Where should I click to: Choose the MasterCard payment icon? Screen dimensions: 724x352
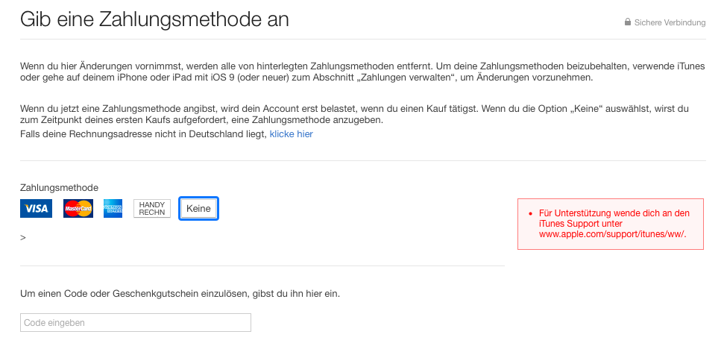[x=78, y=209]
